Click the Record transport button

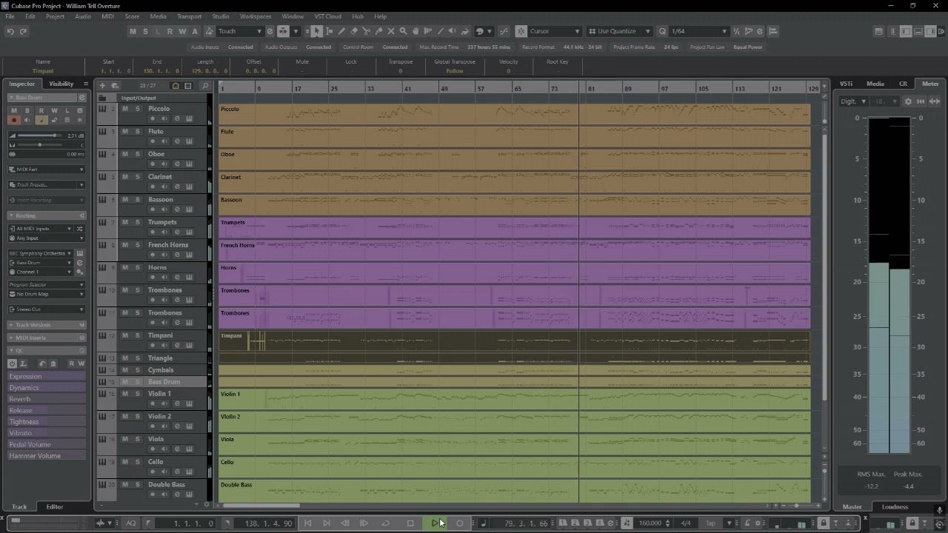click(459, 523)
